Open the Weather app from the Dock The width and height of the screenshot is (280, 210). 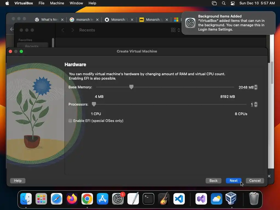pyautogui.click(x=217, y=199)
